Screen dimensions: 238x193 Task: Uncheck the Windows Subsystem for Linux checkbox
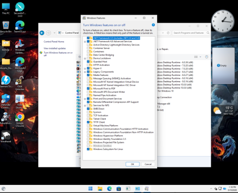point(88,149)
